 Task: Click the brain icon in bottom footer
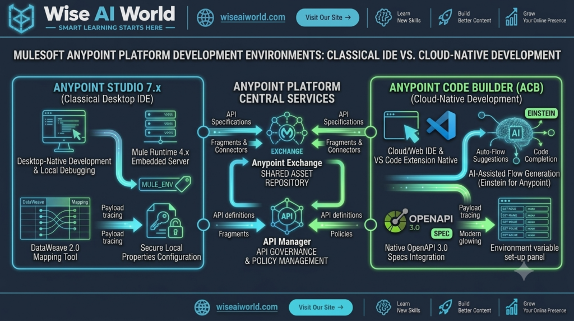click(x=383, y=307)
